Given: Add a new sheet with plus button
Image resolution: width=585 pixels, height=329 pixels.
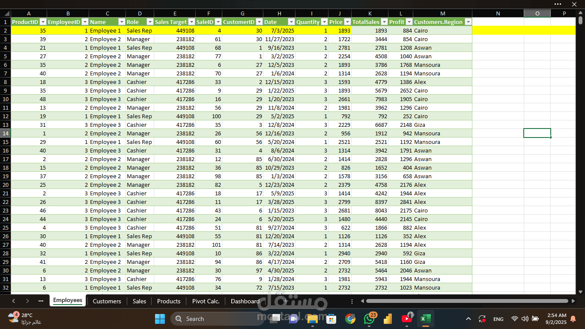Looking at the screenshot, I should click(x=286, y=301).
